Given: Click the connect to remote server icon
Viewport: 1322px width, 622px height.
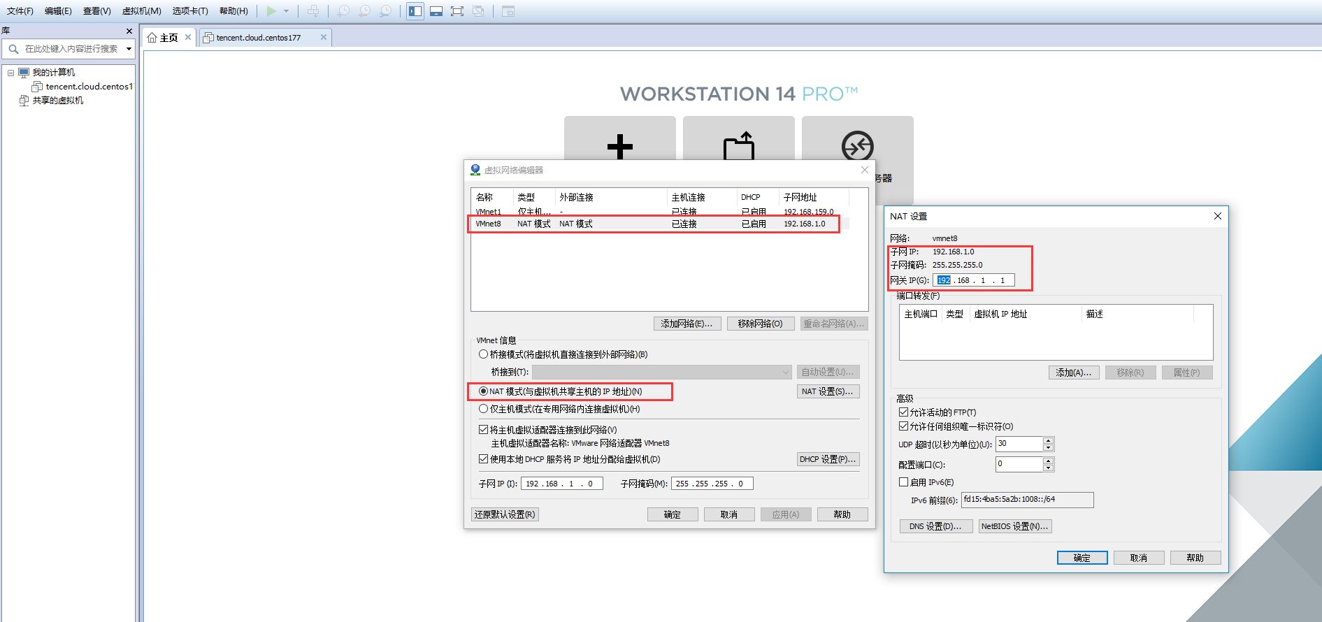Looking at the screenshot, I should tap(858, 146).
